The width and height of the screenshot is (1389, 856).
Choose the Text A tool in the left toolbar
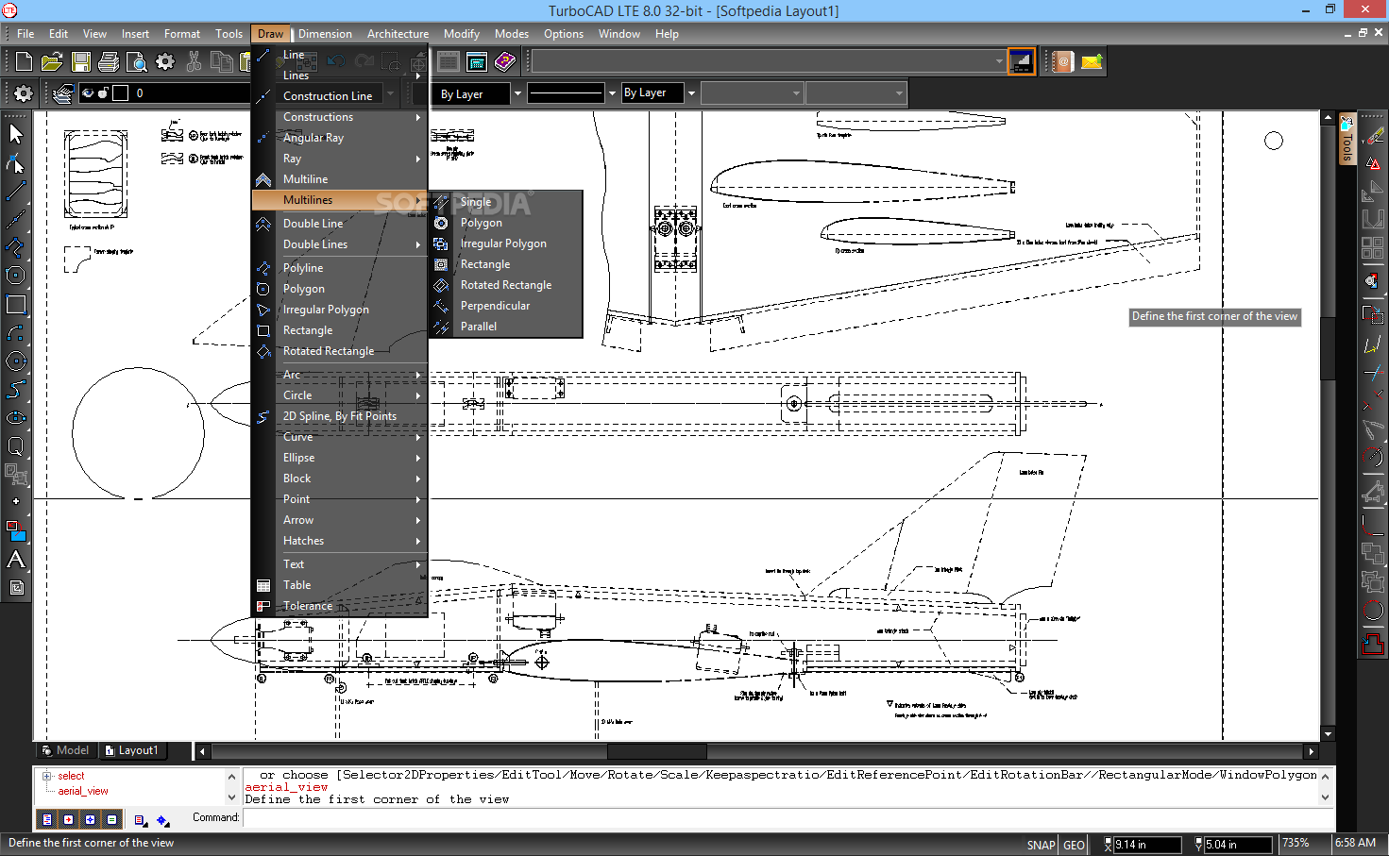(15, 559)
